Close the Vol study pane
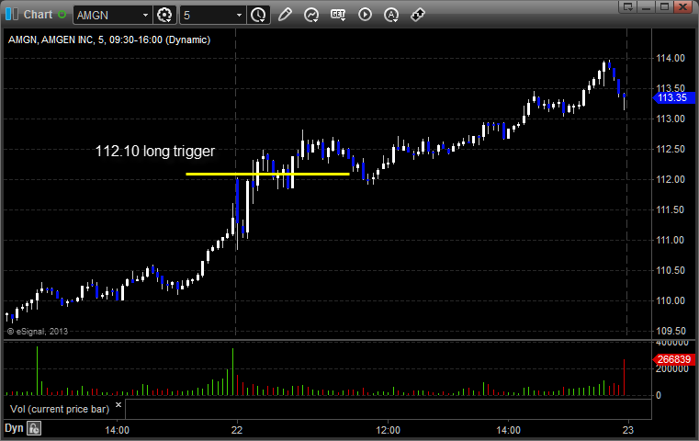Screen dimensions: 699x441 118,405
